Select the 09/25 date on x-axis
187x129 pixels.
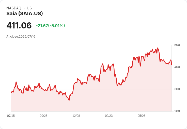[x=43, y=116]
